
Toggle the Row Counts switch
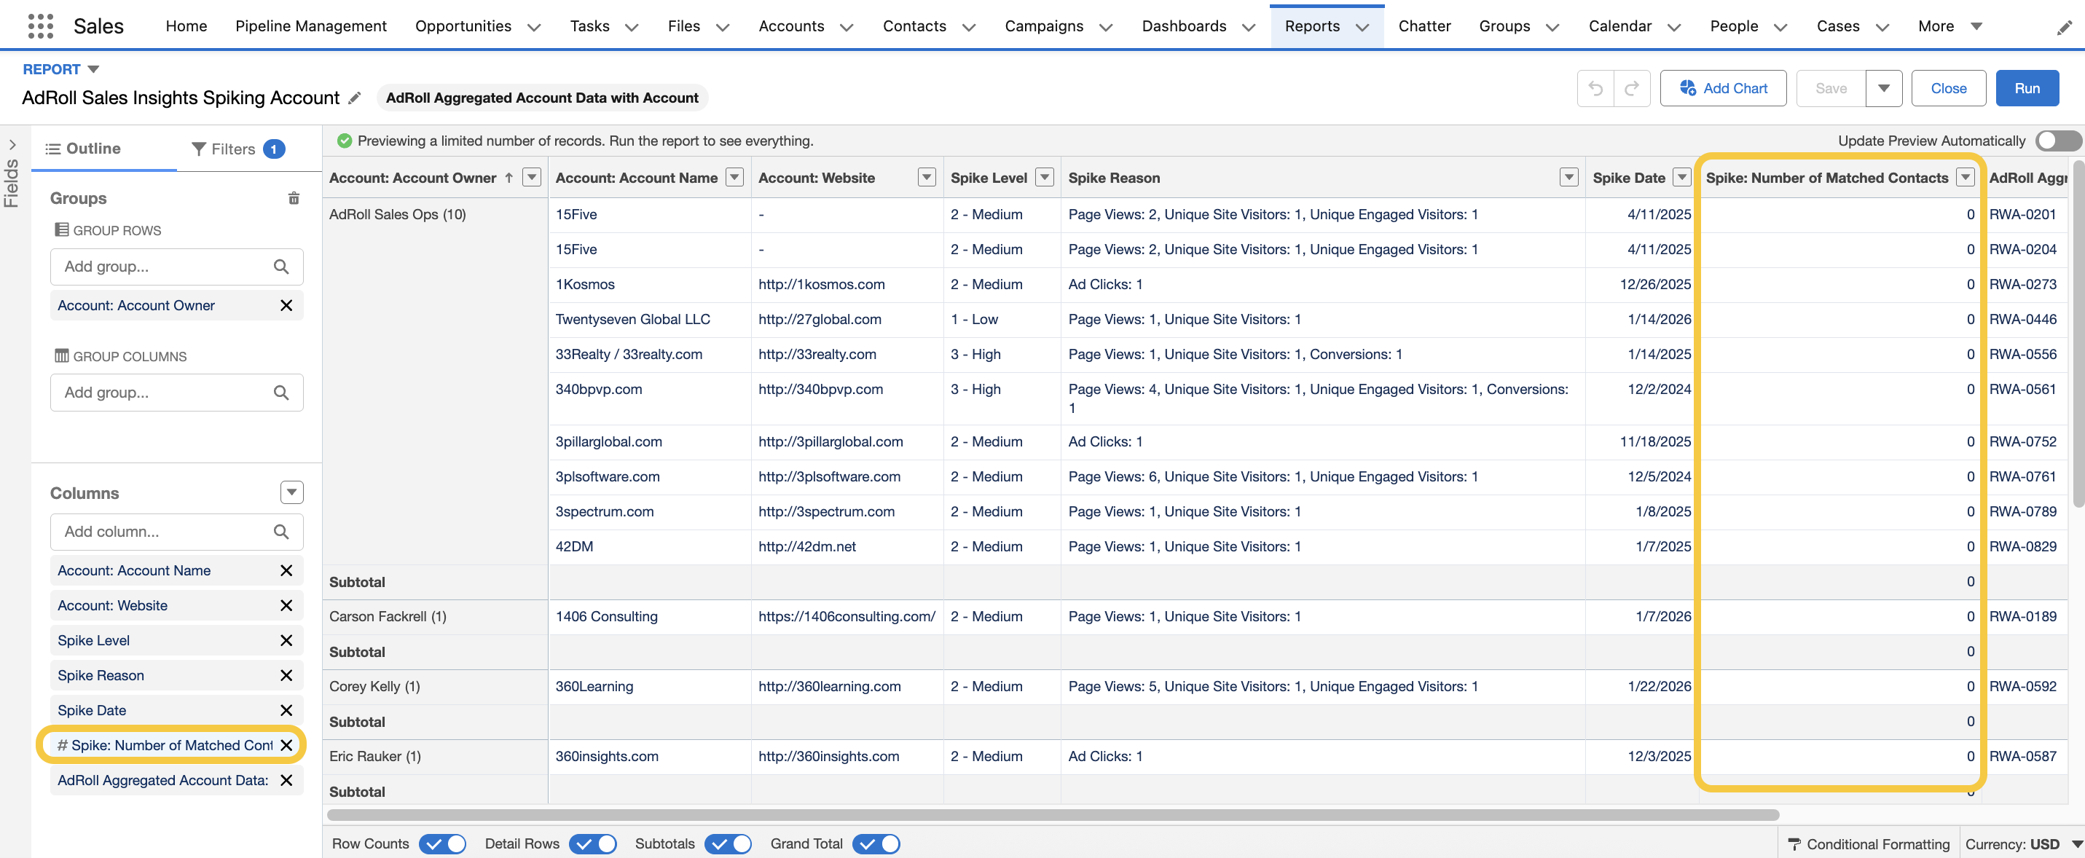click(443, 843)
